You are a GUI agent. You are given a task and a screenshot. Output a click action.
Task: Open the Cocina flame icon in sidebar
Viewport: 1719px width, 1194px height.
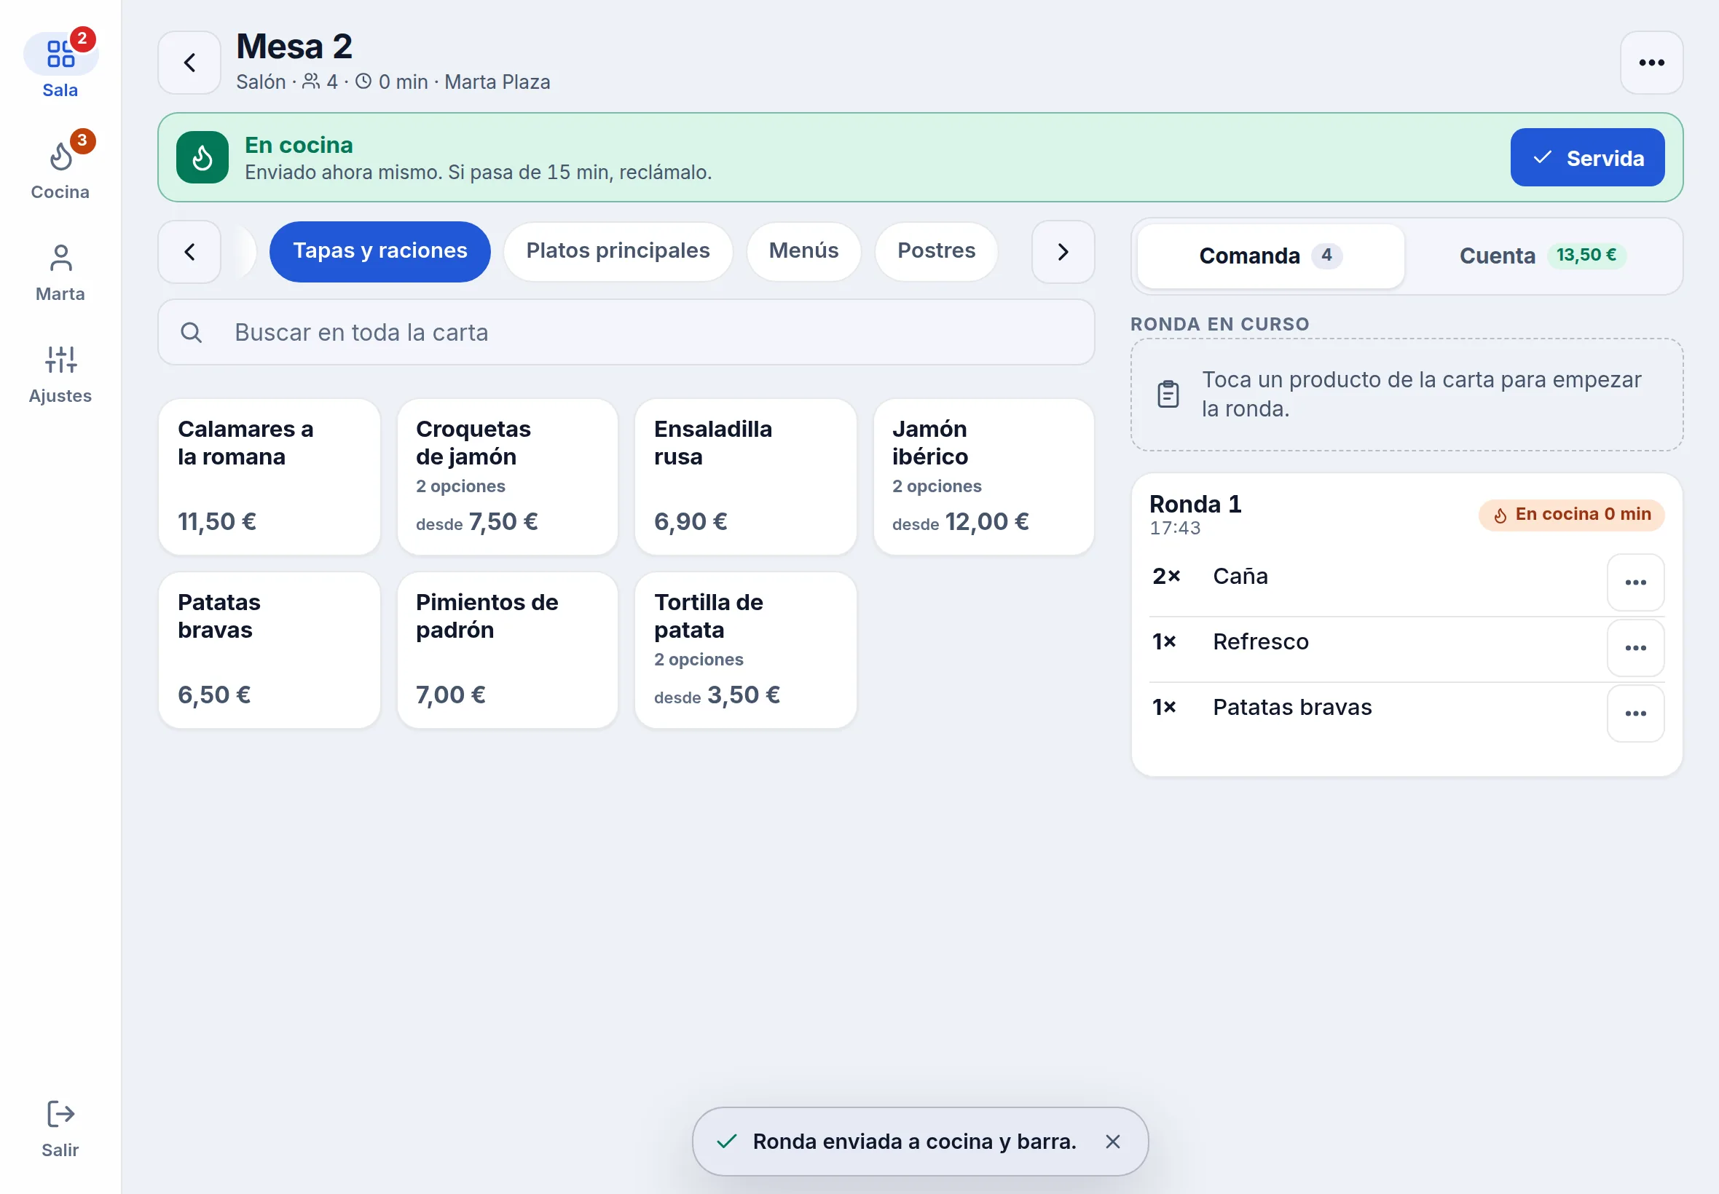tap(60, 157)
